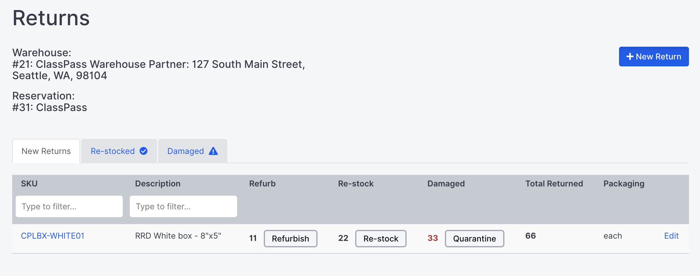Click the Re-stock button in the row
The width and height of the screenshot is (700, 276).
click(381, 239)
